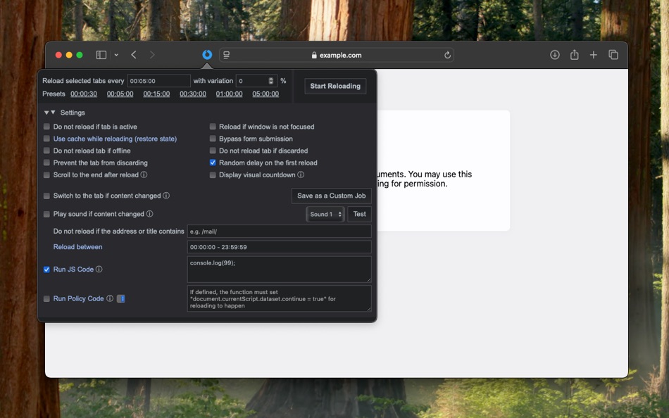Open the Run JS Code link
The width and height of the screenshot is (669, 418).
pyautogui.click(x=73, y=269)
